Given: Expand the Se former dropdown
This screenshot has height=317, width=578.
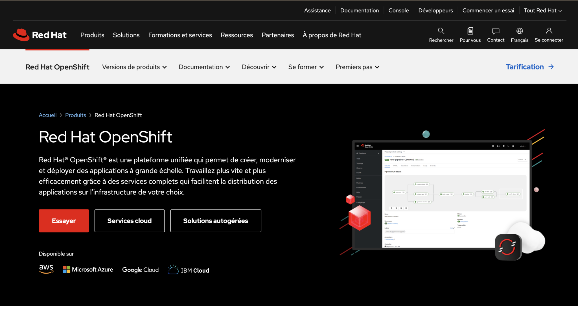Looking at the screenshot, I should 306,67.
